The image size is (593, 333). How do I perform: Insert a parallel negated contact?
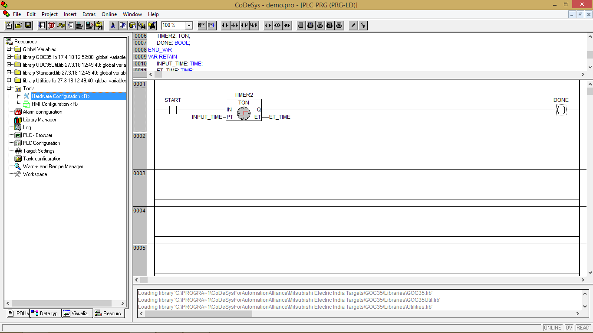pos(254,25)
